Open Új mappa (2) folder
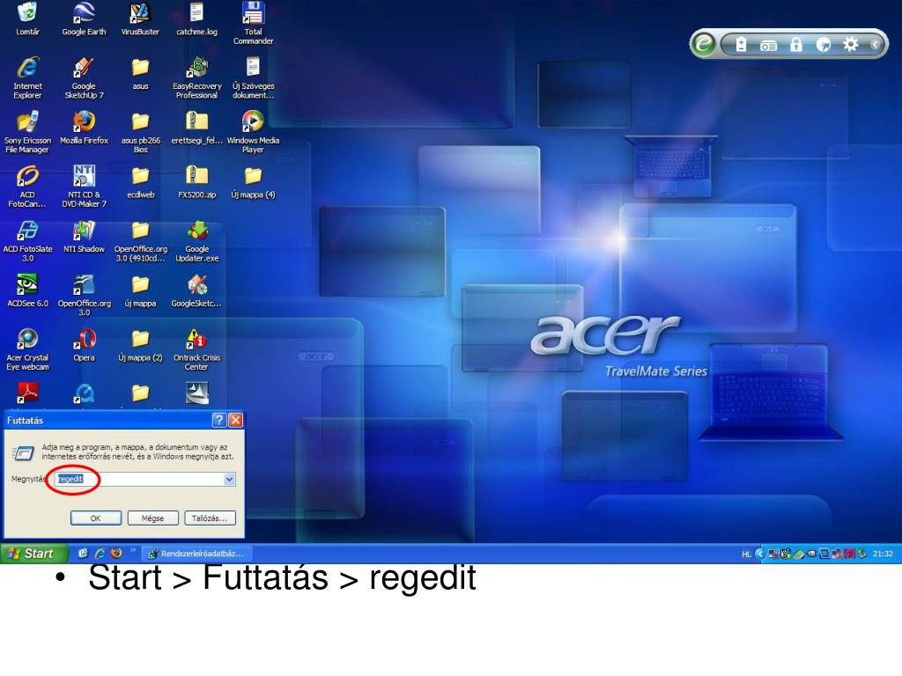902x676 pixels. pyautogui.click(x=140, y=345)
